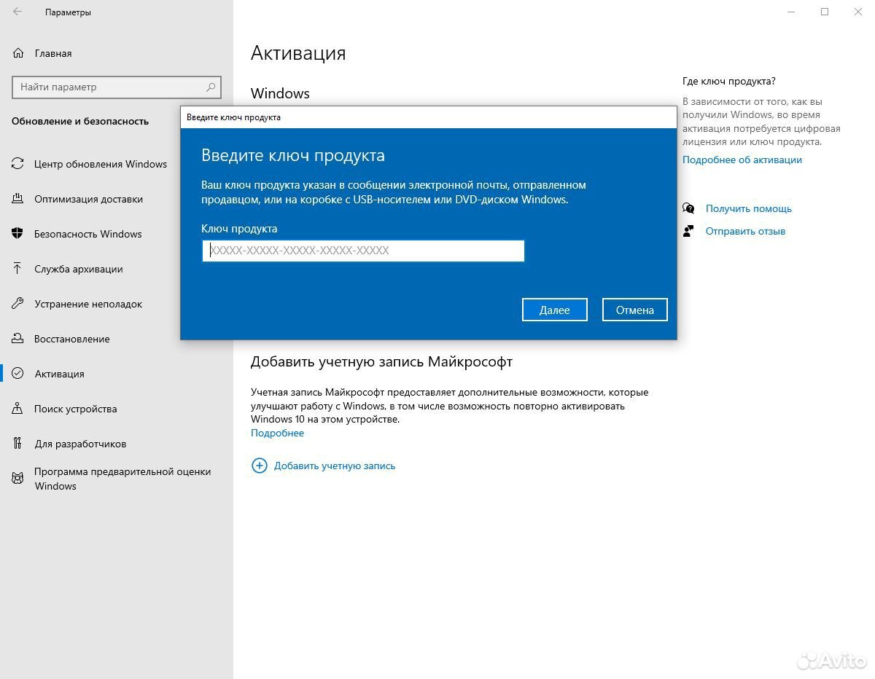875x679 pixels.
Task: Click the Windows Insider cat icon
Action: [x=17, y=479]
